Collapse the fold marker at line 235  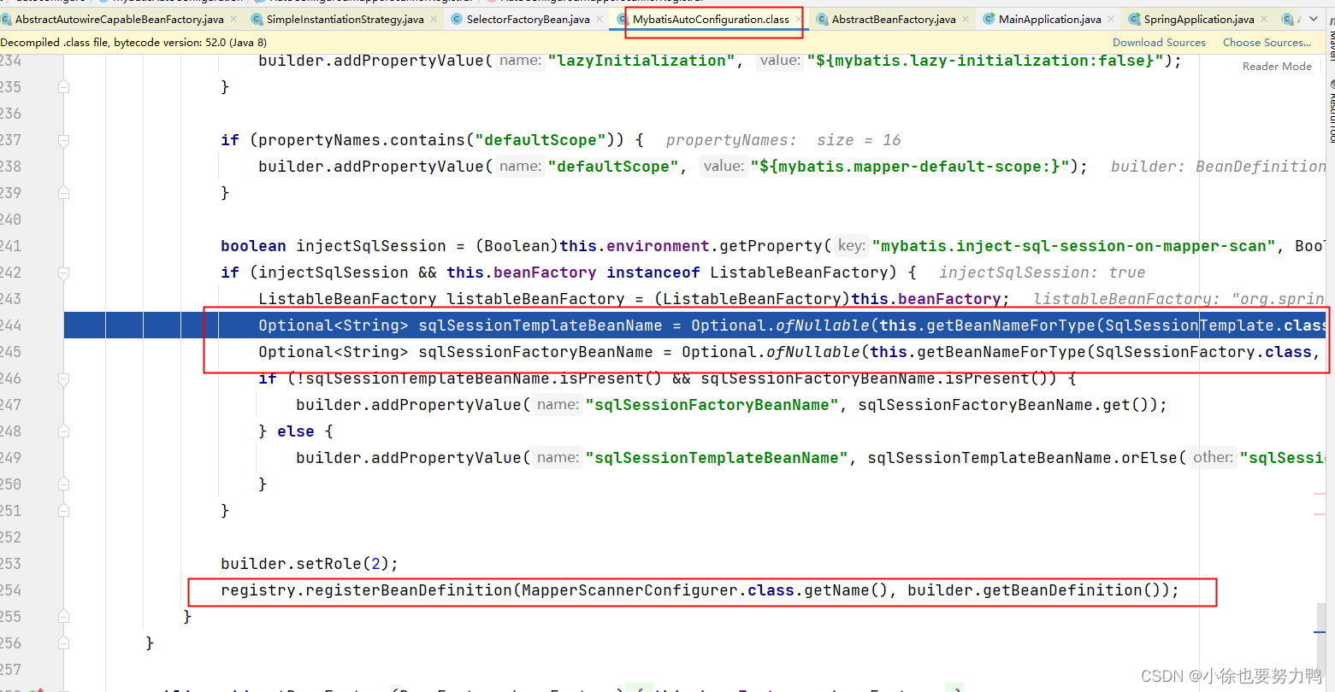64,87
